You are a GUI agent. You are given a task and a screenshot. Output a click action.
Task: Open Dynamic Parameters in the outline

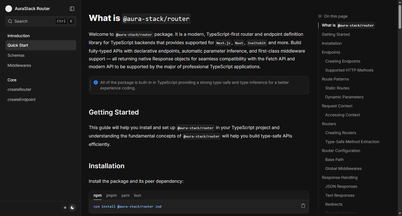344,97
